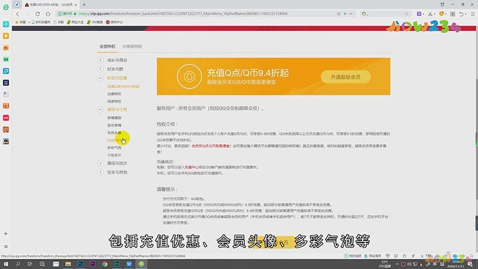Click the undo-close-tab arrow icon
478x269 pixels.
pos(461,14)
